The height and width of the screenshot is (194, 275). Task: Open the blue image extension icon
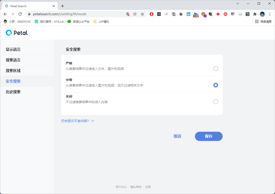(188, 14)
